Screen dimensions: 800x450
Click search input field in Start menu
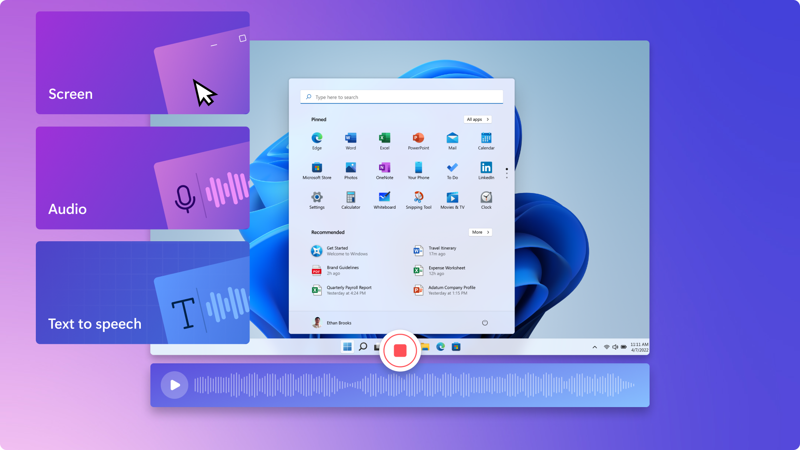pos(401,97)
